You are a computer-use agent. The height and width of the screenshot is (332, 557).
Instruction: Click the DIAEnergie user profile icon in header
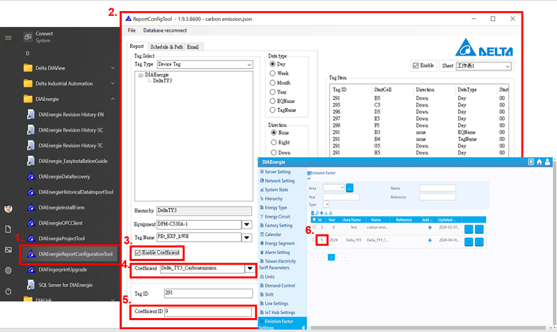pos(547,162)
